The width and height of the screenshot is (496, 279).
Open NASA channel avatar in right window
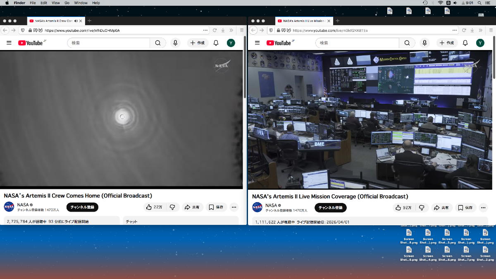pos(257,207)
